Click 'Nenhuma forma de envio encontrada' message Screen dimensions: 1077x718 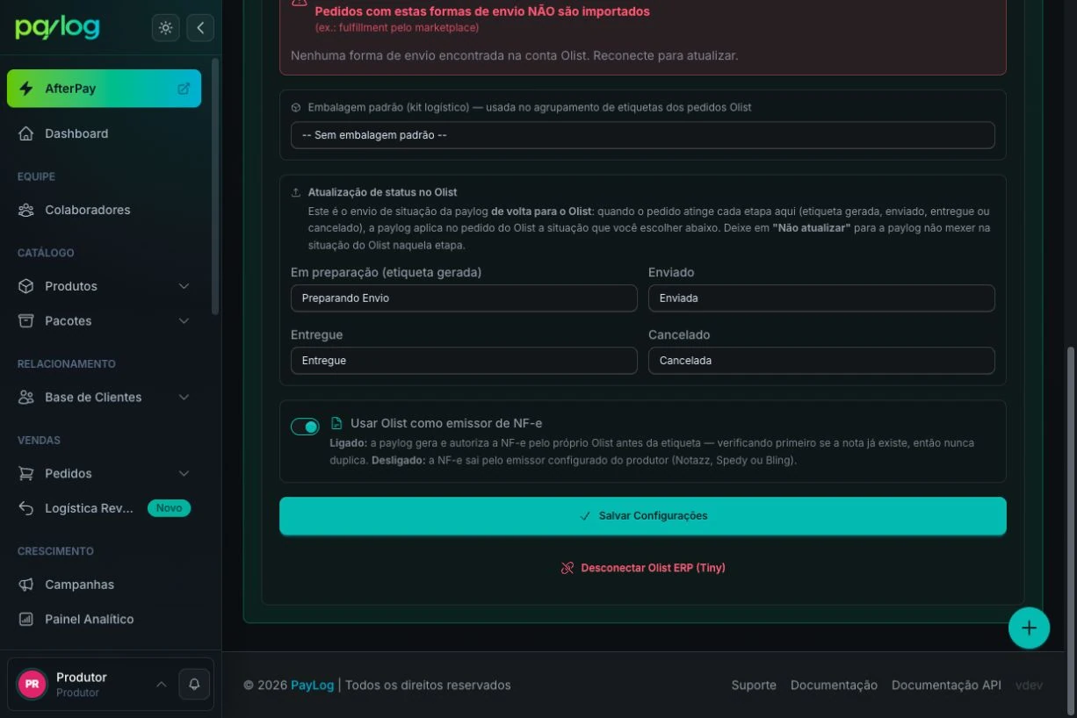(514, 55)
